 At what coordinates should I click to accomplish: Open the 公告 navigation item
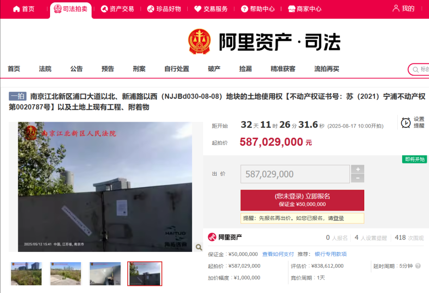pos(76,69)
